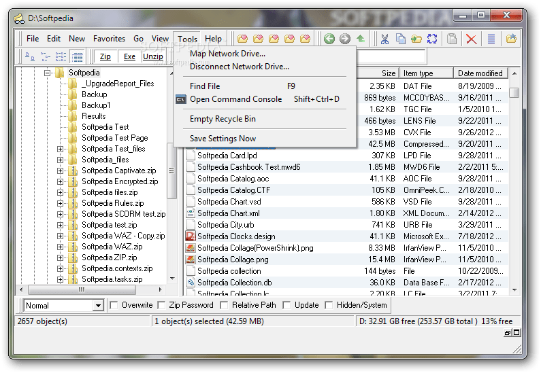Toggle the Update checkbox
Image resolution: width=541 pixels, height=373 pixels.
tap(286, 305)
